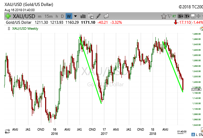Click the bold last price 1171.10

(88, 22)
